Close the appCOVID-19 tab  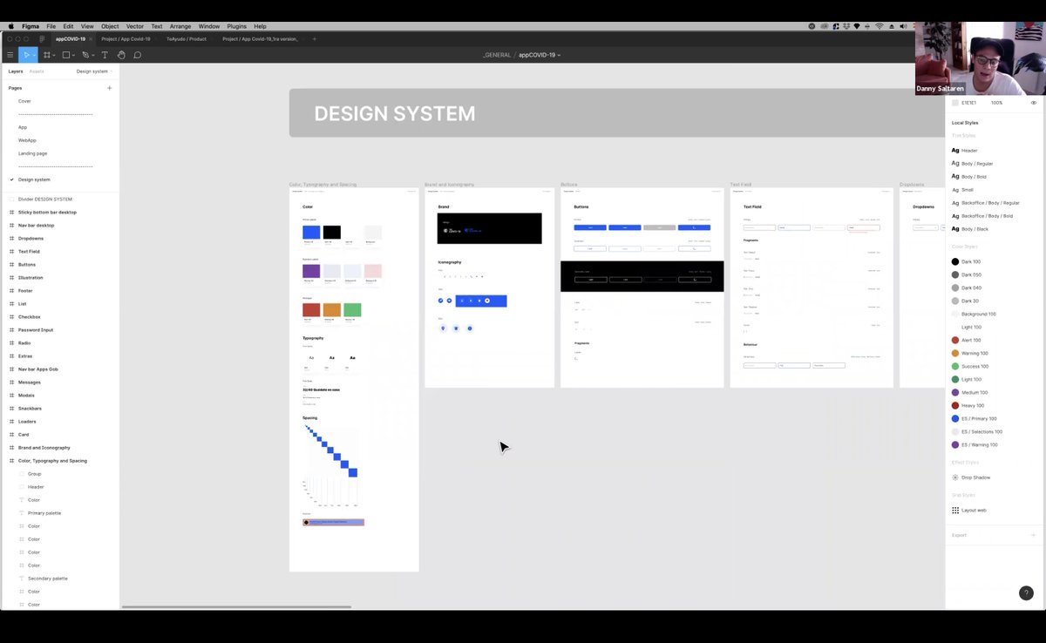pyautogui.click(x=90, y=38)
